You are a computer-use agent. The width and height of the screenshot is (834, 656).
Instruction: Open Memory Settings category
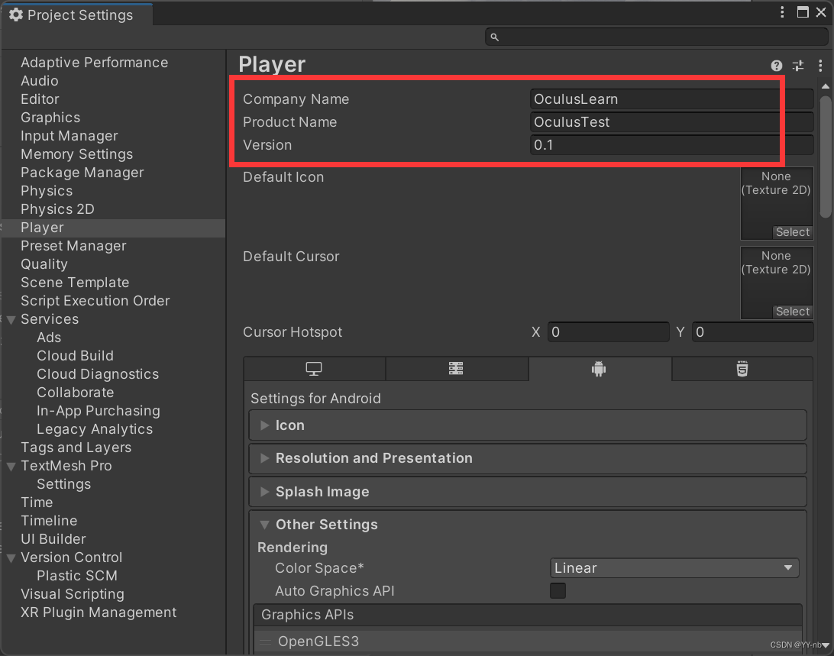[76, 154]
